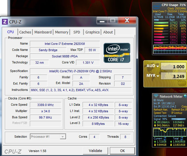Image resolution: width=187 pixels, height=156 pixels.
Task: Click the CPU usage history graph
Action: (x=170, y=49)
